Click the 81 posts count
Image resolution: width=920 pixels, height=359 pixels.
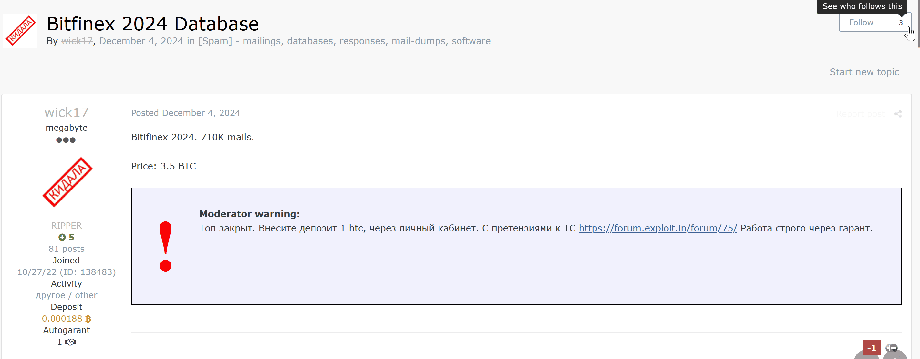pos(67,249)
